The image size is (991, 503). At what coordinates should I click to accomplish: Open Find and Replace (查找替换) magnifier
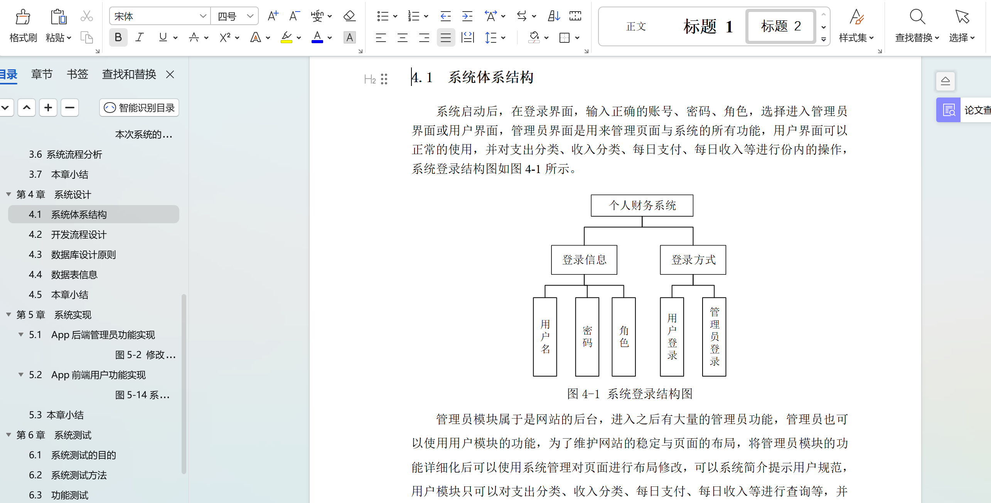pos(917,17)
